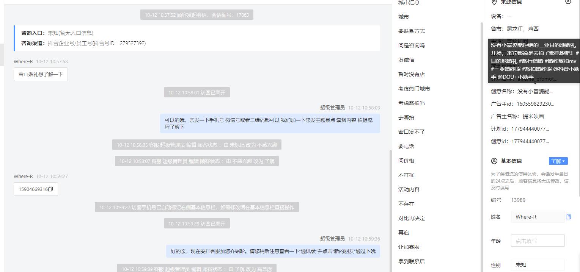
Task: Open the 了解 status dropdown
Action: pos(558,161)
